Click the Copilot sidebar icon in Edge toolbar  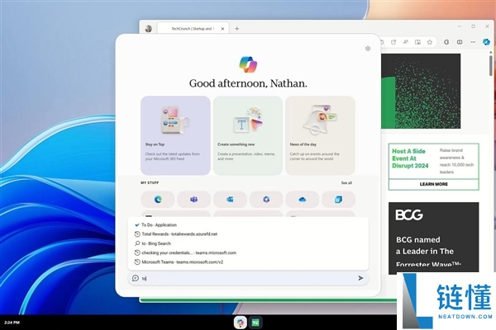486,42
